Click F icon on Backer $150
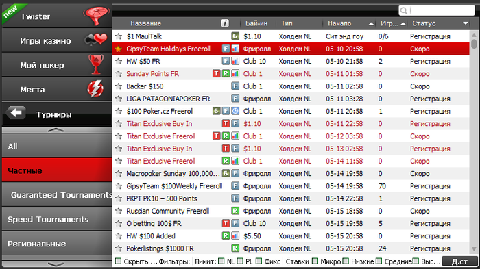This screenshot has height=269, width=480. pos(235,86)
